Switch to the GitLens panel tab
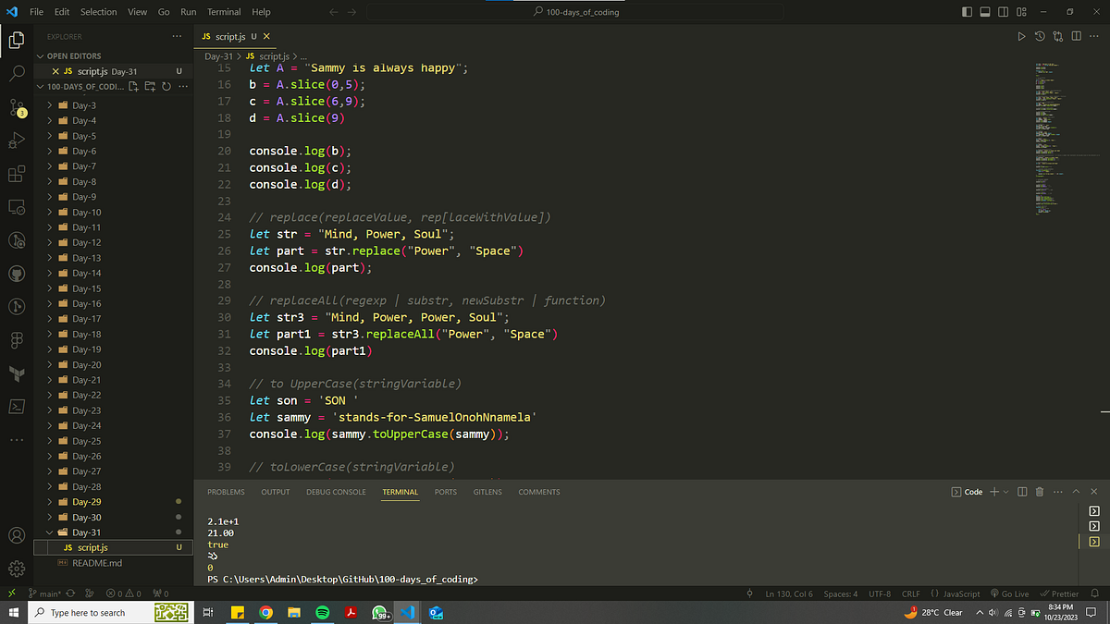This screenshot has width=1110, height=624. [487, 492]
